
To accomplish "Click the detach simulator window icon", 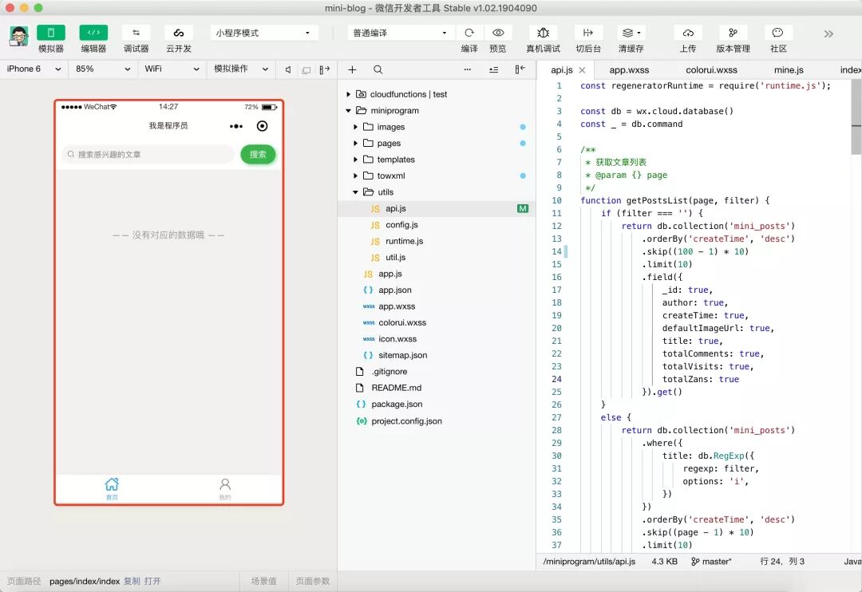I will click(x=306, y=69).
